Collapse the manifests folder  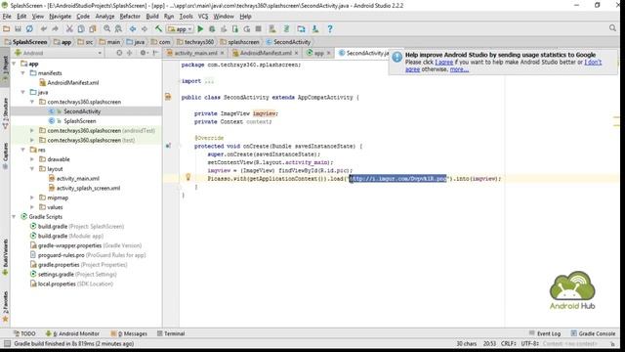[23, 73]
